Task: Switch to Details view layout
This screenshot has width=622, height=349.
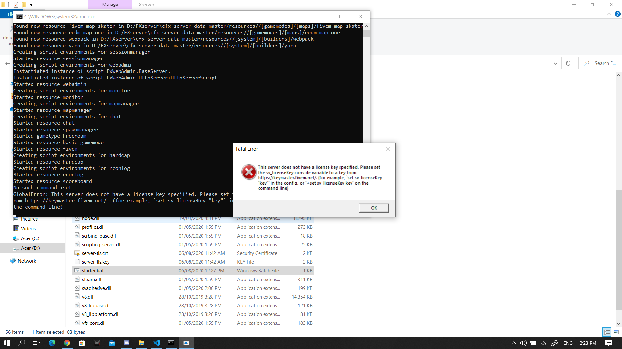Action: [x=607, y=332]
